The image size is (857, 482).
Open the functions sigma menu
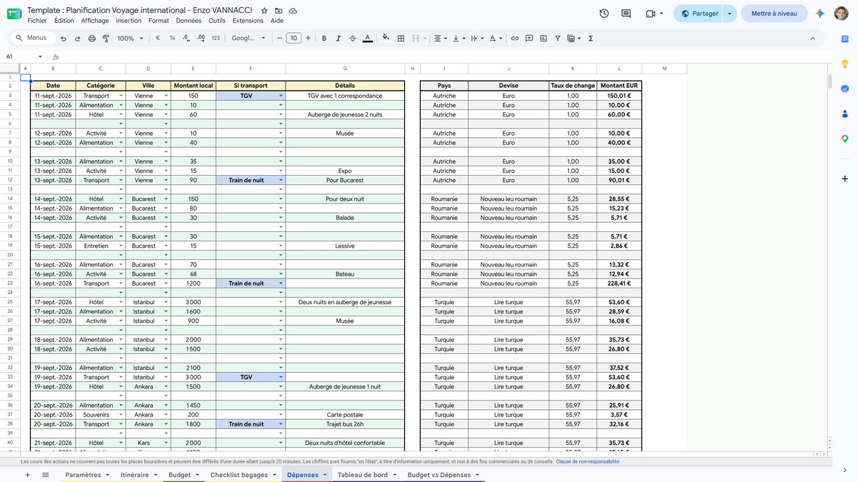point(591,39)
